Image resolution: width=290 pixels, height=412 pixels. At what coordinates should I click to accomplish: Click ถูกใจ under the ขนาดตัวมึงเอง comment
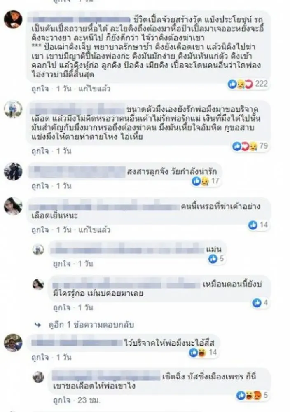click(x=40, y=151)
